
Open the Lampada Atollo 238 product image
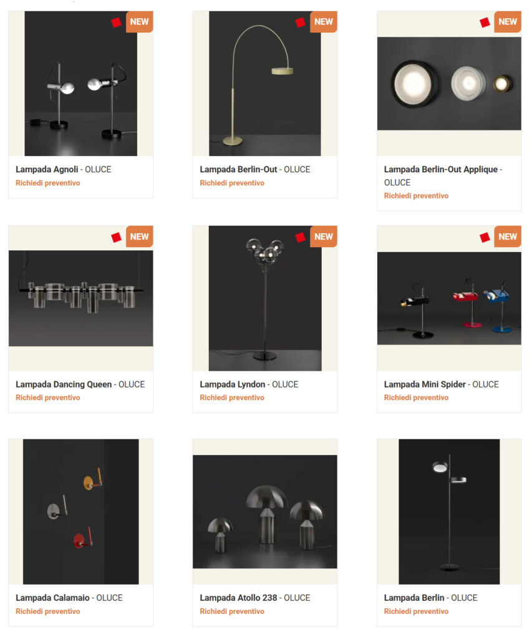point(265,512)
